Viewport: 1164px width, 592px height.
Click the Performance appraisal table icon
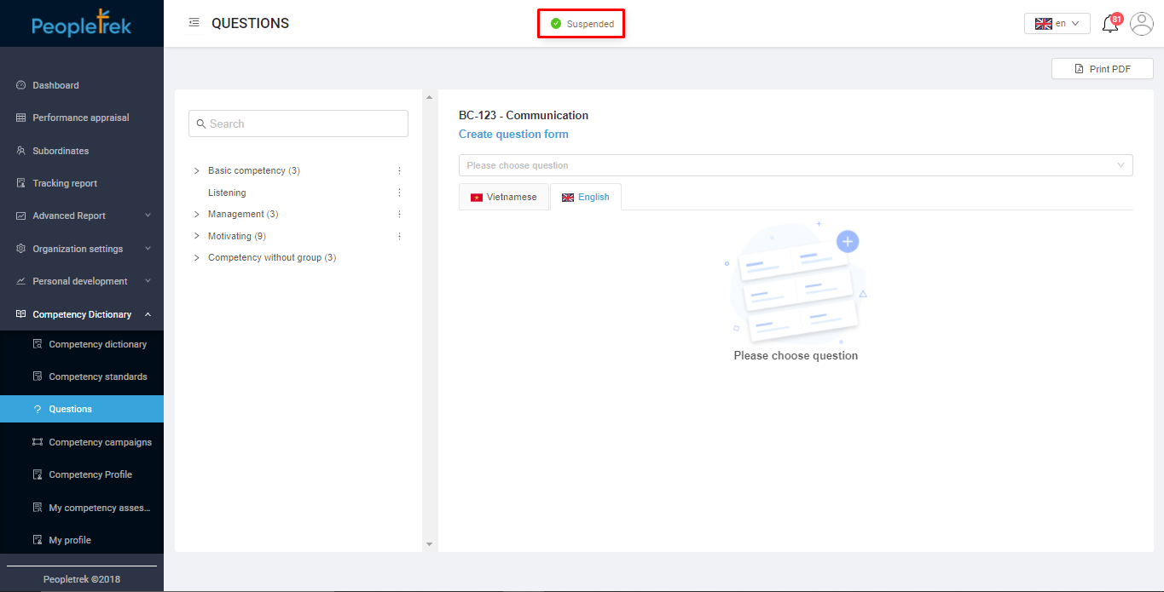21,118
